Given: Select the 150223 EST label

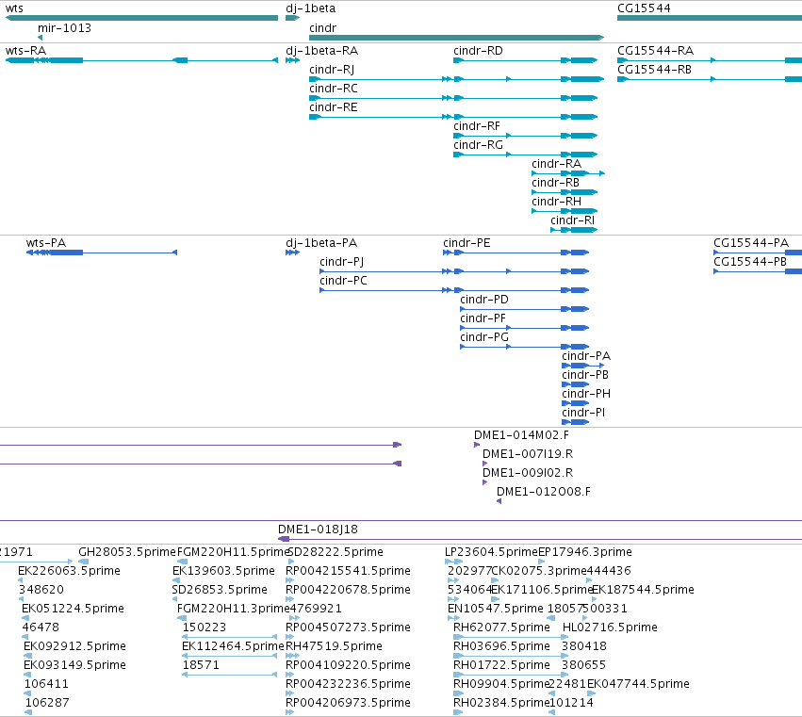Looking at the screenshot, I should [205, 627].
